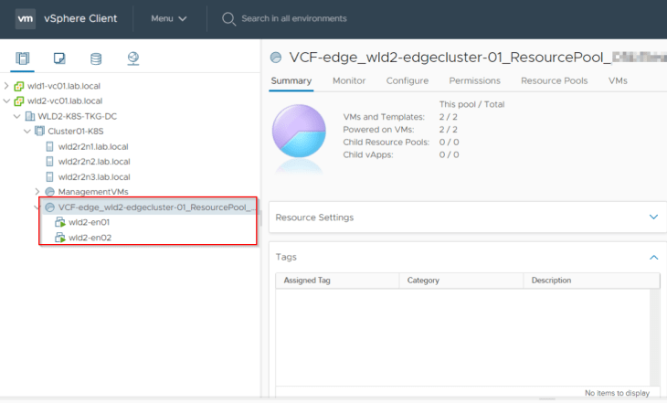Click the Child Resource Pools label

386,143
